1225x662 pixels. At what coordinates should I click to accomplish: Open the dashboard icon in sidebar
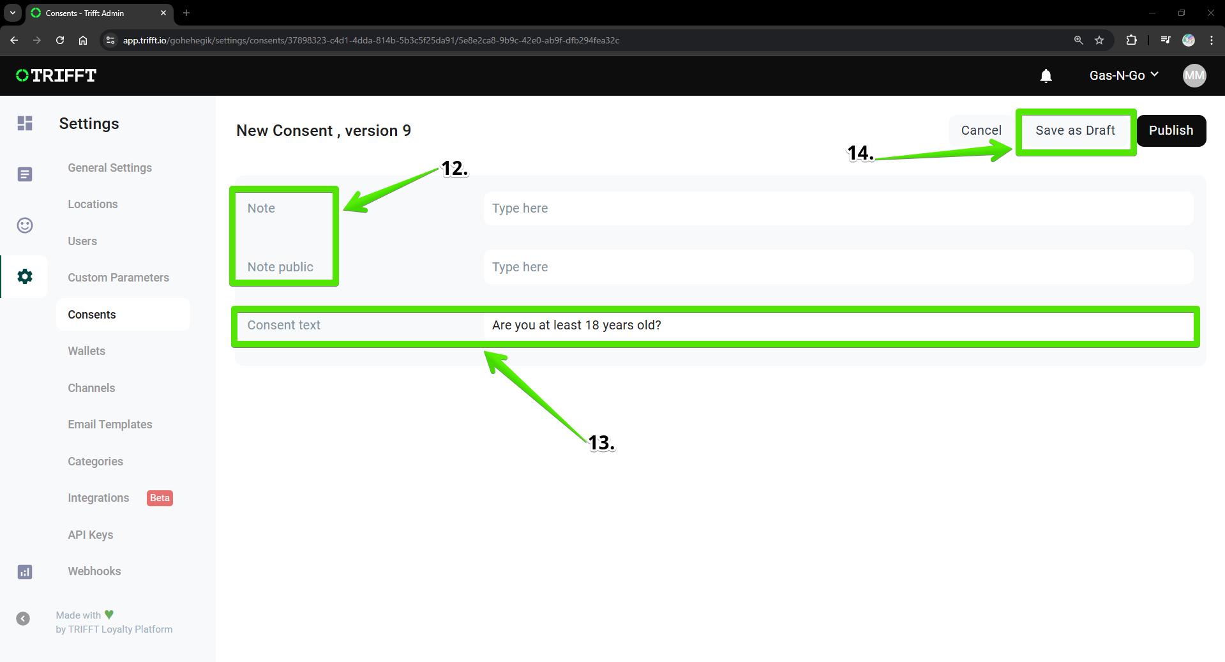tap(25, 123)
